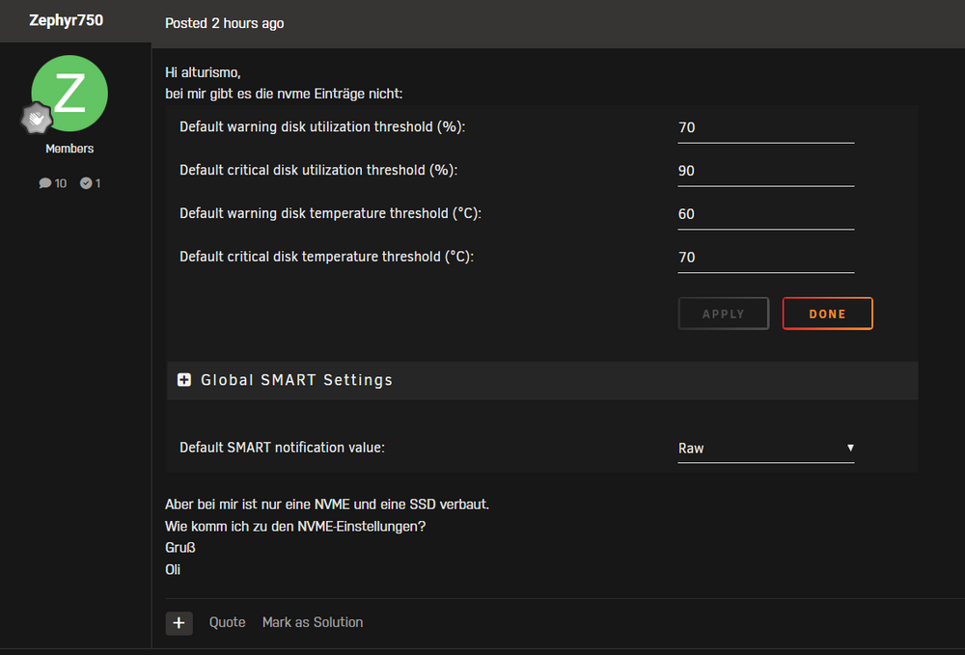The width and height of the screenshot is (965, 655).
Task: Click the 'Oli' signature text
Action: click(173, 569)
